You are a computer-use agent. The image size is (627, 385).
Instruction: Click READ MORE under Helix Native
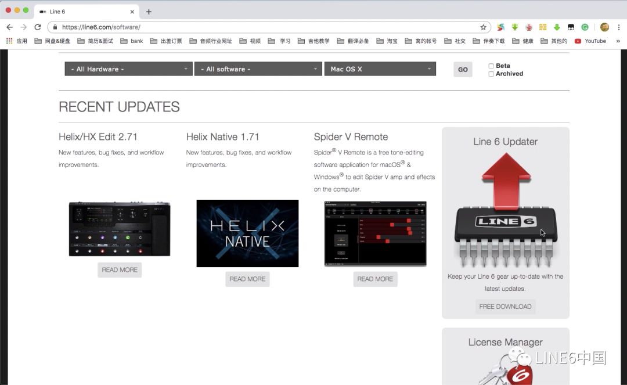click(247, 279)
